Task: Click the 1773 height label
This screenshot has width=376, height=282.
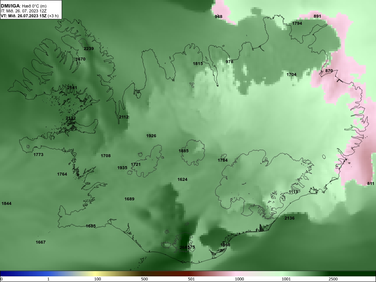Action: tap(38, 155)
